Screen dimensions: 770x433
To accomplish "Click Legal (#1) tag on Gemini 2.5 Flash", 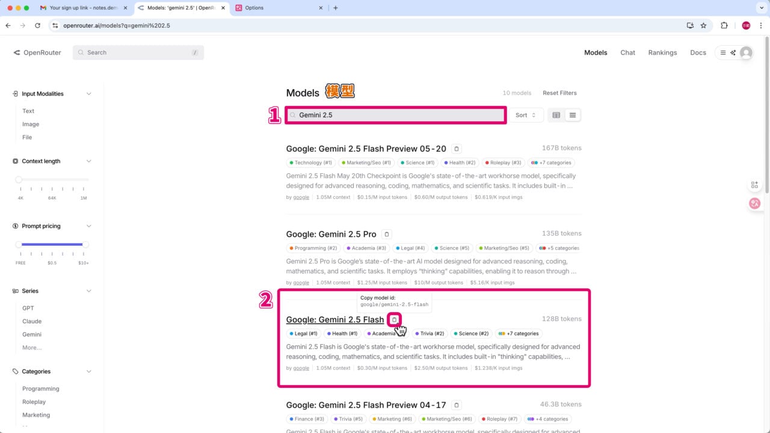I will [303, 333].
